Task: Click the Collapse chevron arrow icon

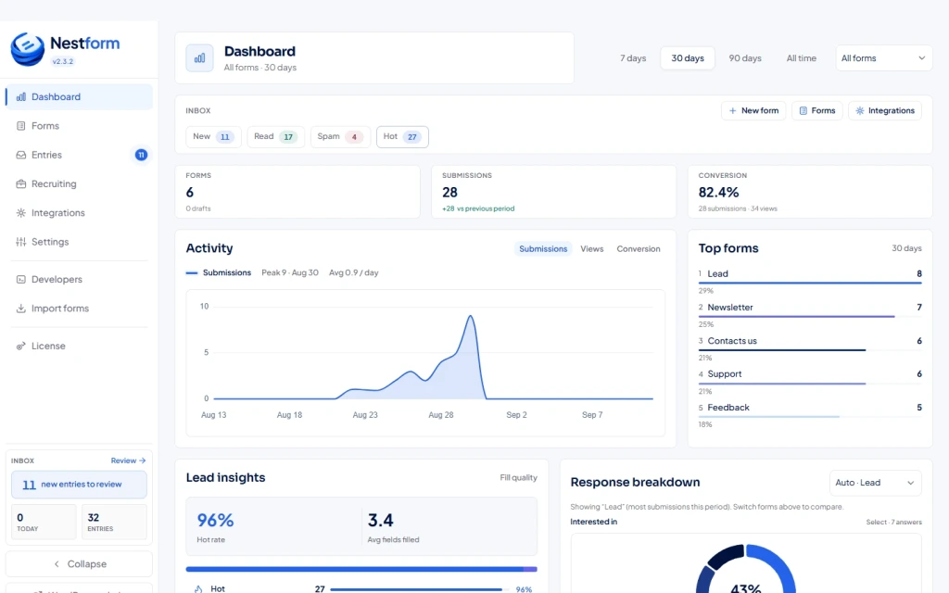Action: pos(57,564)
